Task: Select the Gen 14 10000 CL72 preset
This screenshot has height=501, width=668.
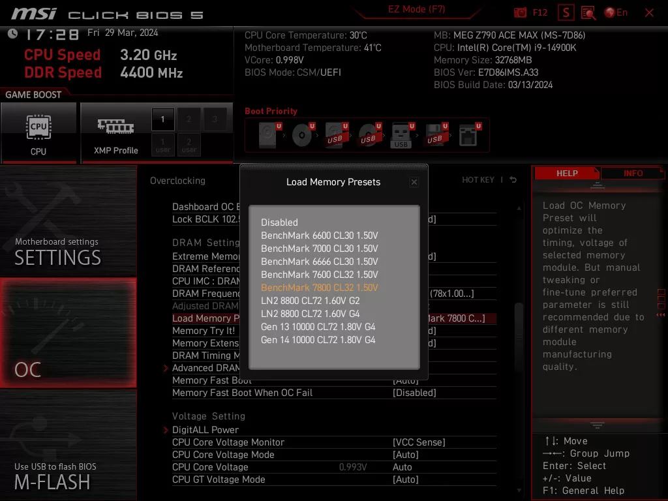Action: tap(319, 340)
